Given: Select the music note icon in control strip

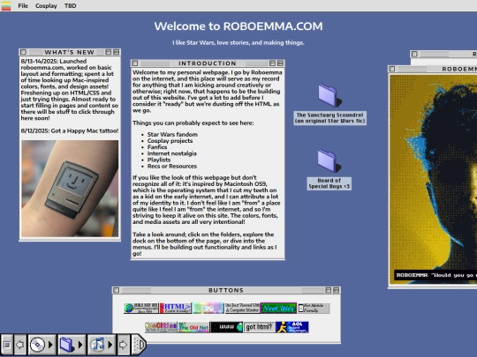Looking at the screenshot, I should coord(97,345).
